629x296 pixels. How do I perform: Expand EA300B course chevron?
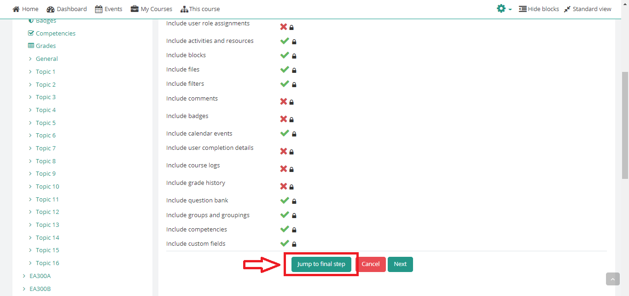(x=24, y=289)
